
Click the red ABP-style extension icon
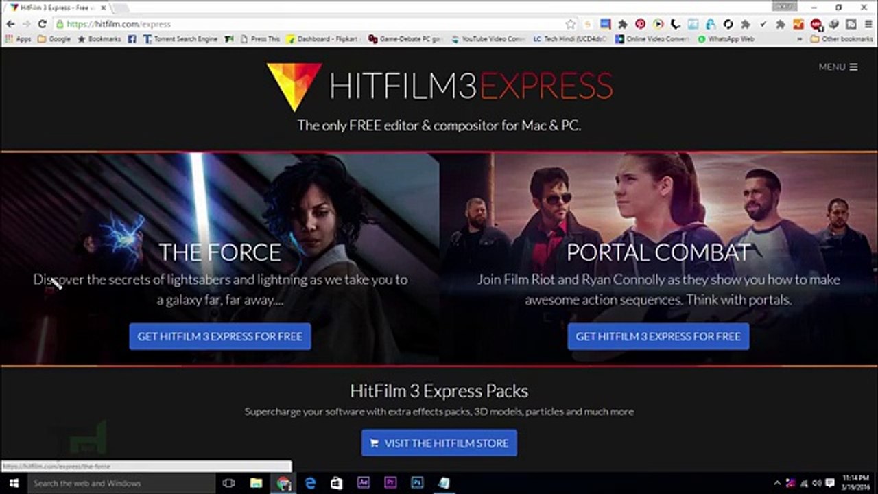click(816, 24)
